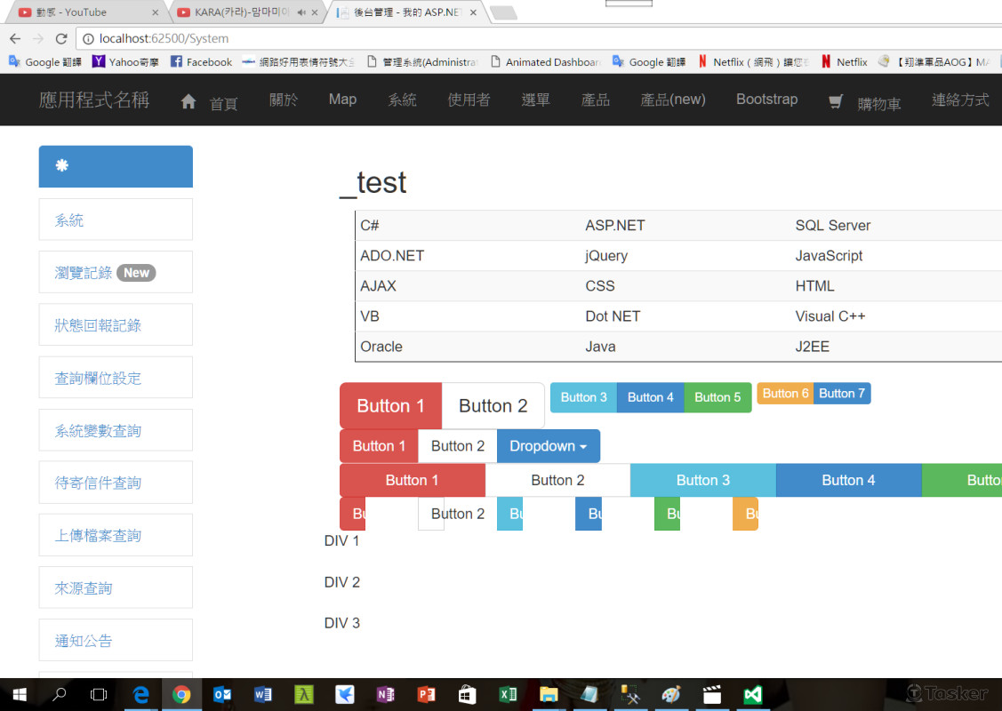Screen dimensions: 1002x711
Task: Click the blue asterisk panel in the sidebar
Action: tap(116, 166)
